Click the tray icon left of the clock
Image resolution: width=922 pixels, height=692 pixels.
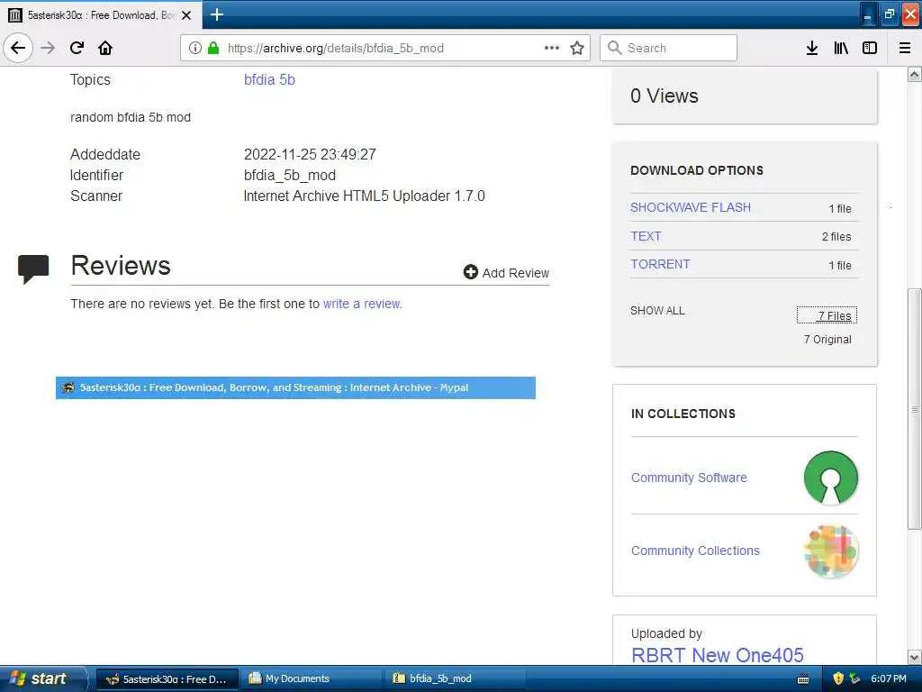(854, 678)
